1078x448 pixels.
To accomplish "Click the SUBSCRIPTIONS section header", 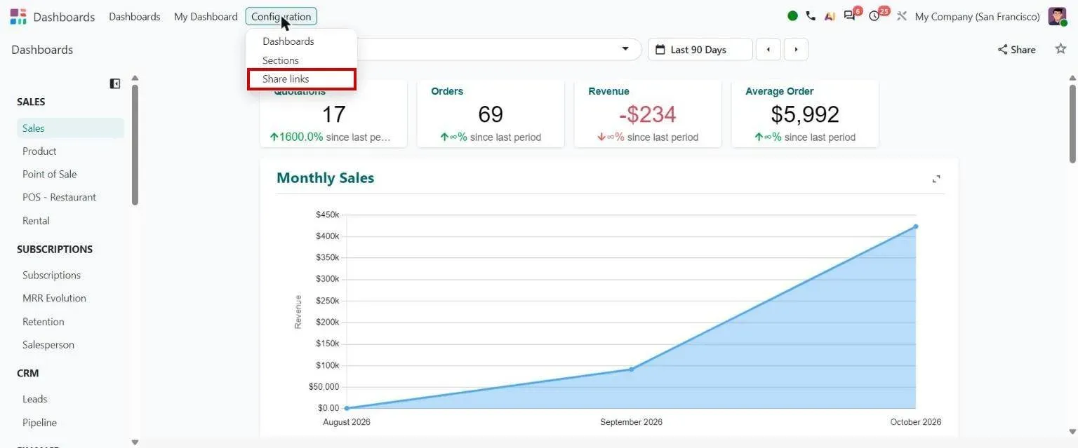I will (x=55, y=250).
